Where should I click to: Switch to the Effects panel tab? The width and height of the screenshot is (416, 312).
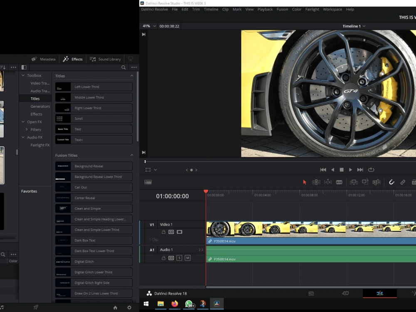pos(73,59)
